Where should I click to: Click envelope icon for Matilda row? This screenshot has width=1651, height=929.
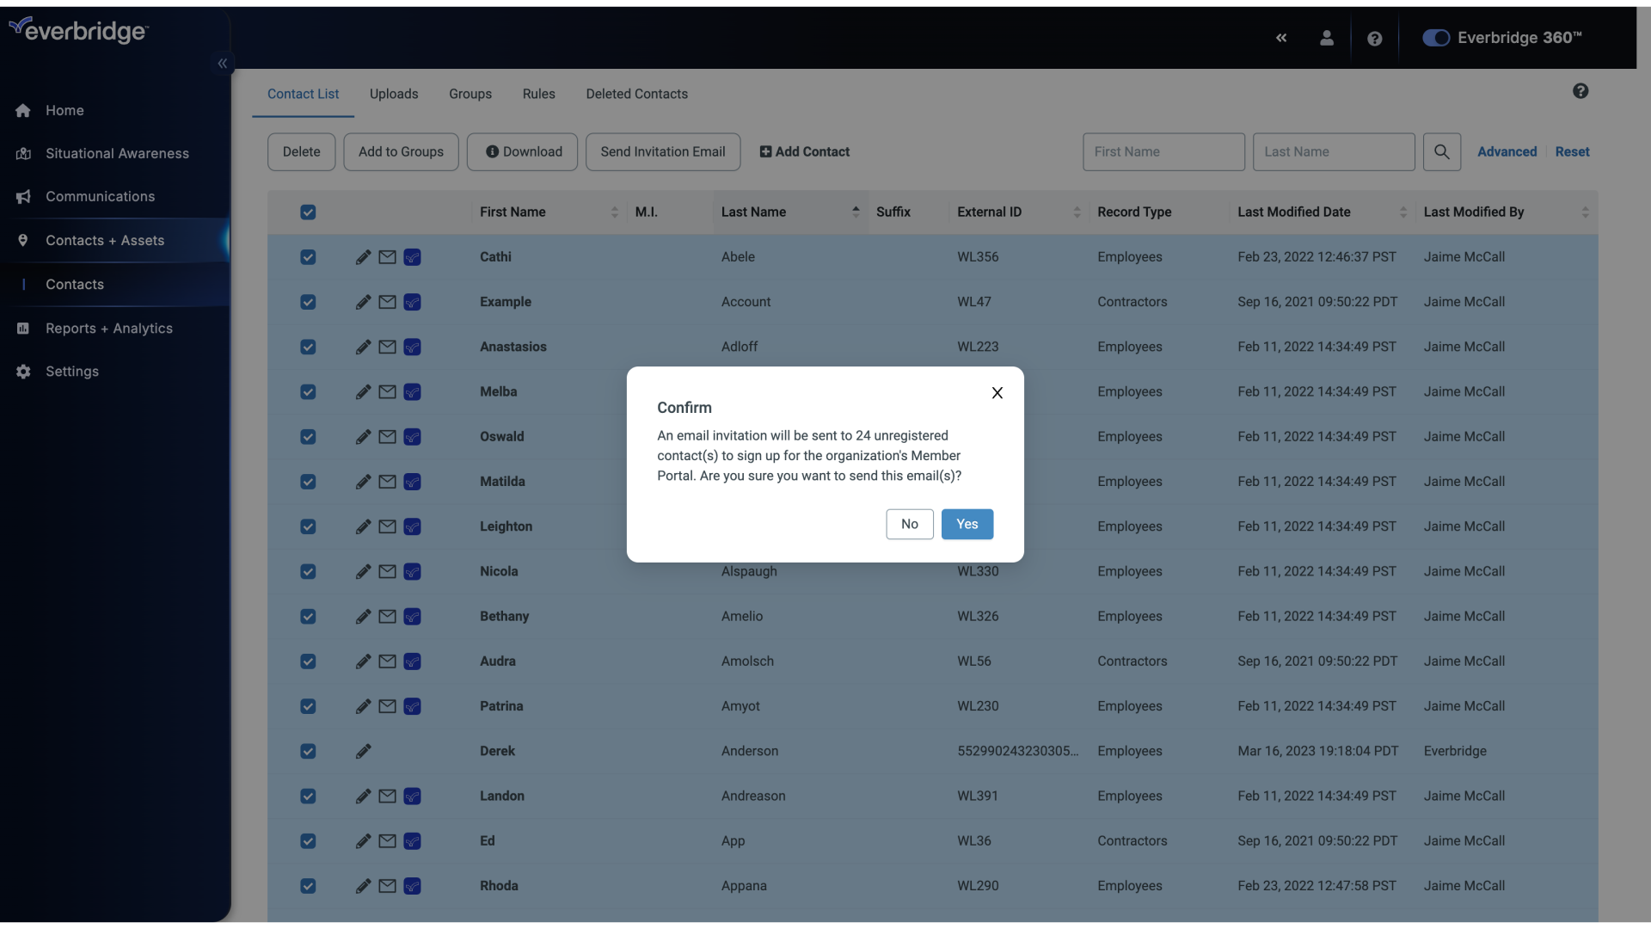tap(388, 482)
